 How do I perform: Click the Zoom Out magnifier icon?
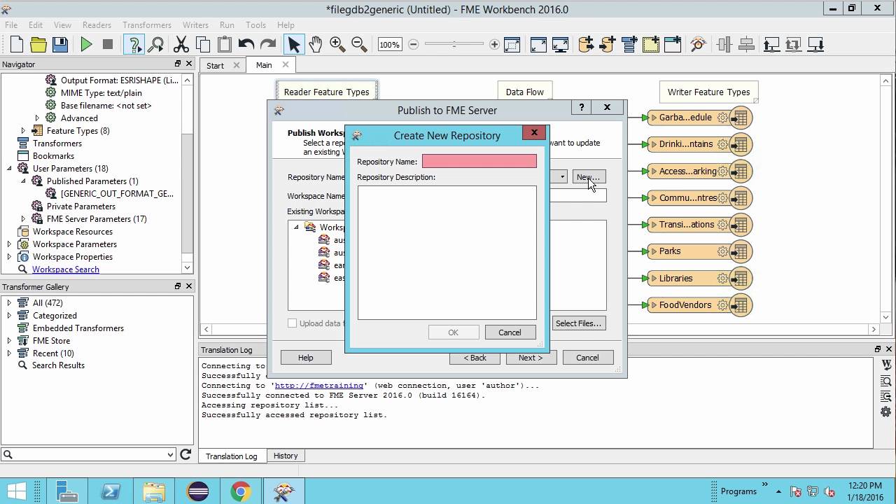(359, 45)
